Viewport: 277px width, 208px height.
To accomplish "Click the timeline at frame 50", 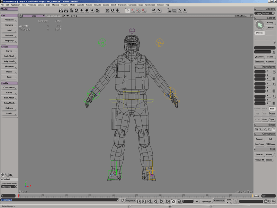I will pyautogui.click(x=136, y=196).
